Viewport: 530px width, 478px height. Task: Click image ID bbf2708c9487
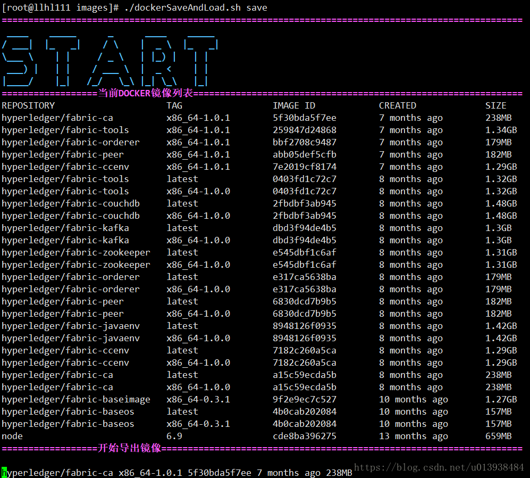point(304,142)
